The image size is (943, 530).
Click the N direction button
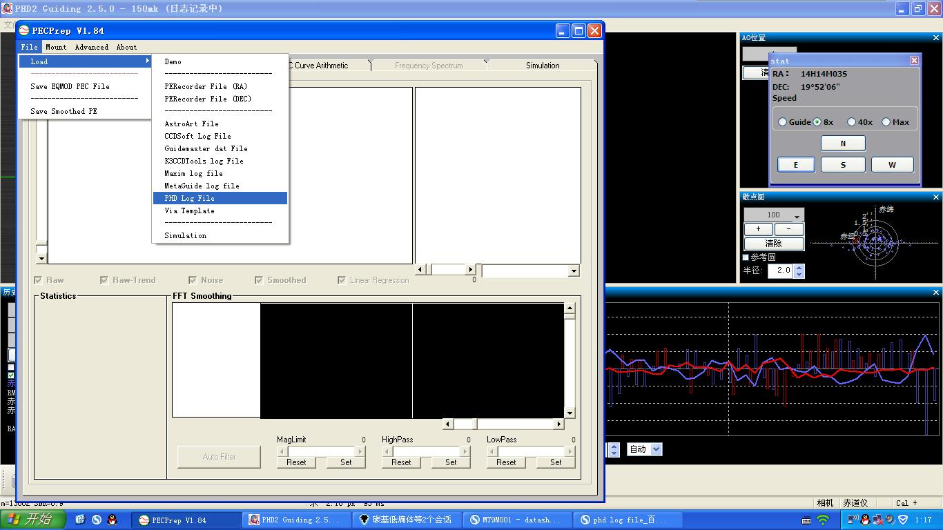[x=843, y=144]
